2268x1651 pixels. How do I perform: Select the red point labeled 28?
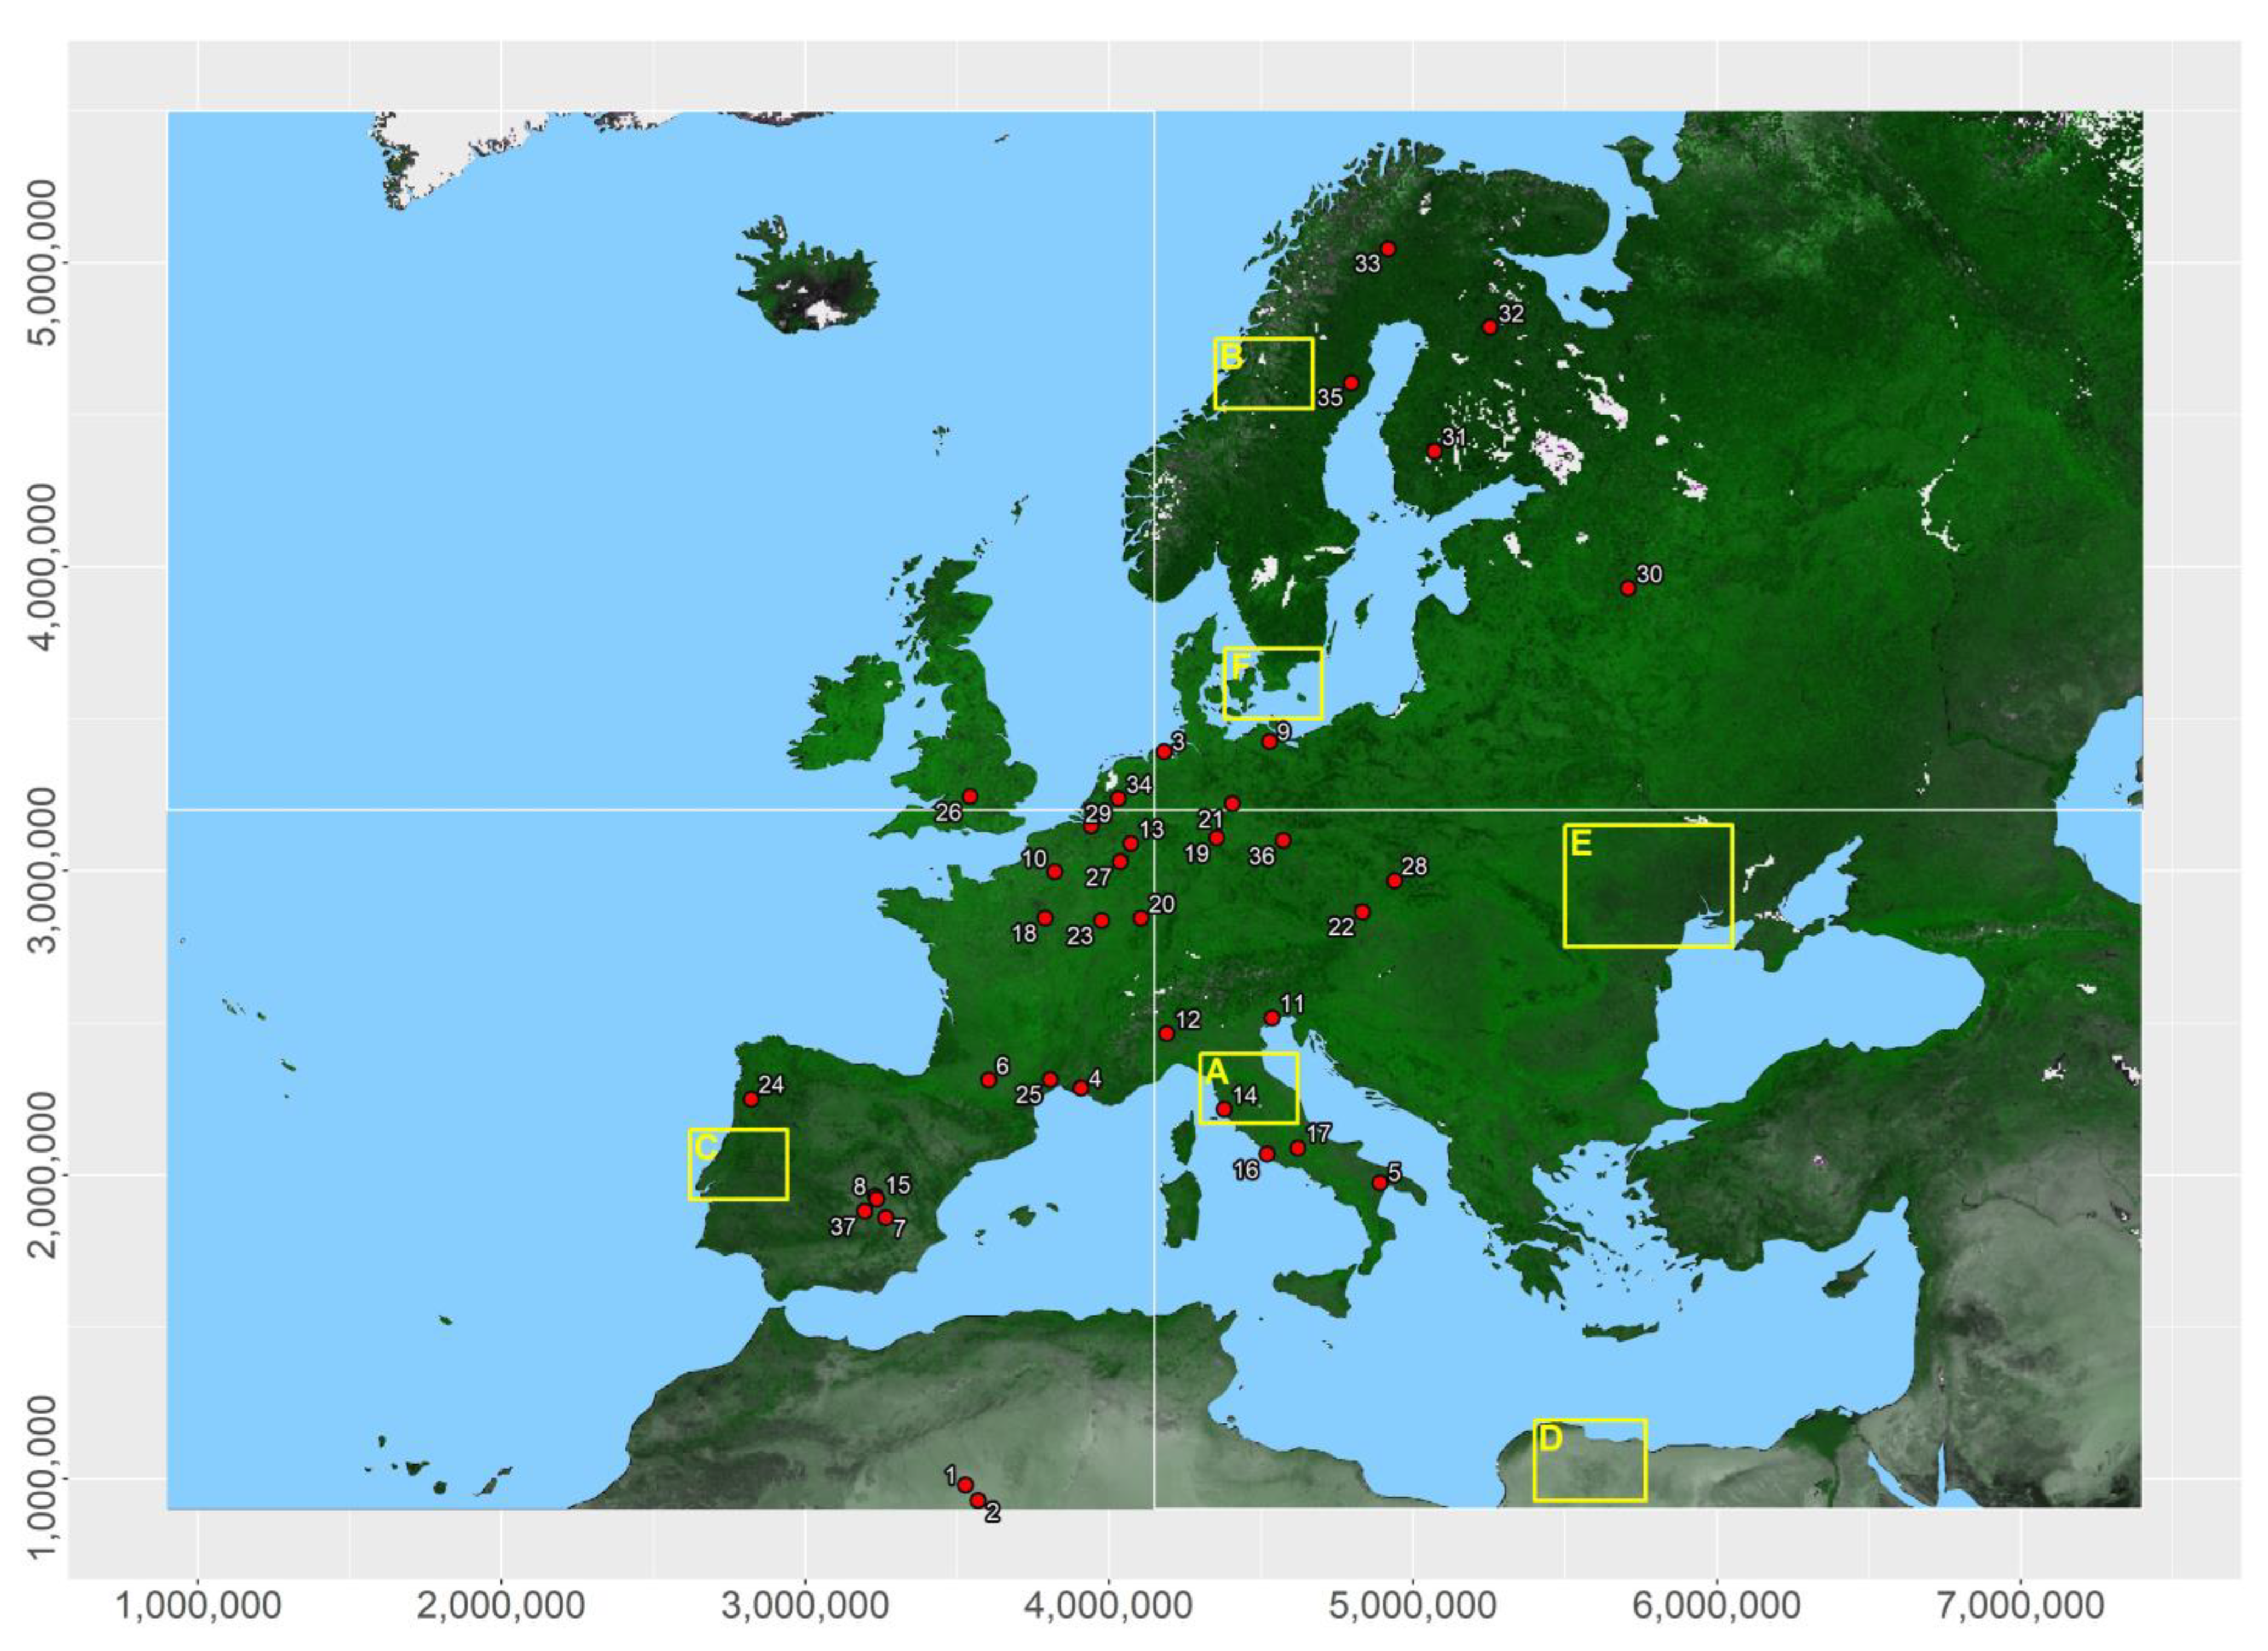tap(1394, 880)
